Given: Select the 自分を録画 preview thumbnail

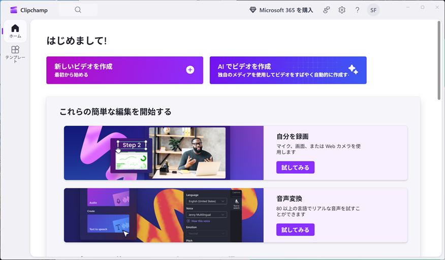Looking at the screenshot, I should coord(164,153).
